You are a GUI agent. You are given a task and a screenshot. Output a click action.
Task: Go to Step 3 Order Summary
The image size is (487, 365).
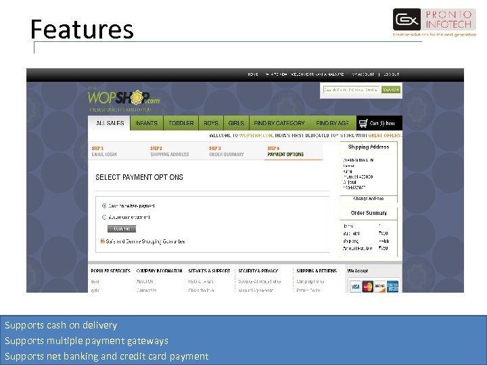227,151
